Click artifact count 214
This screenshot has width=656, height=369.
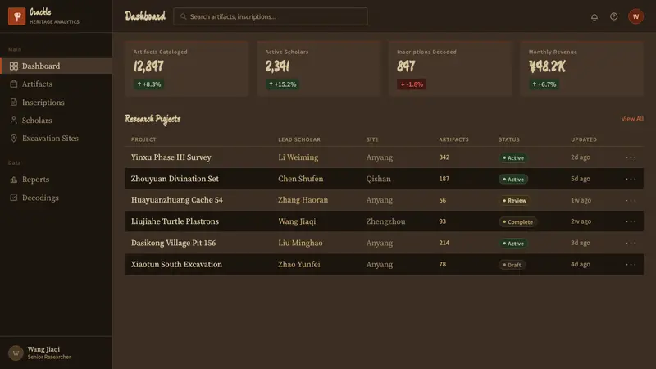pyautogui.click(x=444, y=243)
